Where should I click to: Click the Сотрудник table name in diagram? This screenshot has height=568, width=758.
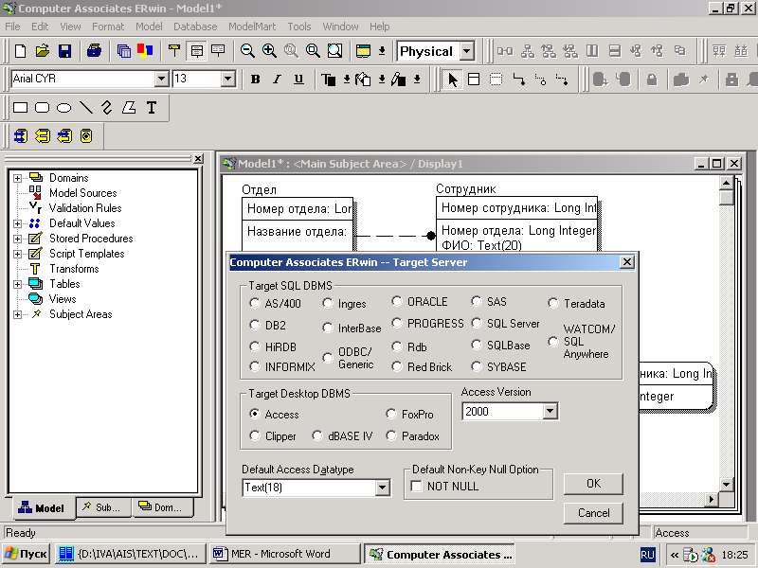[x=466, y=188]
